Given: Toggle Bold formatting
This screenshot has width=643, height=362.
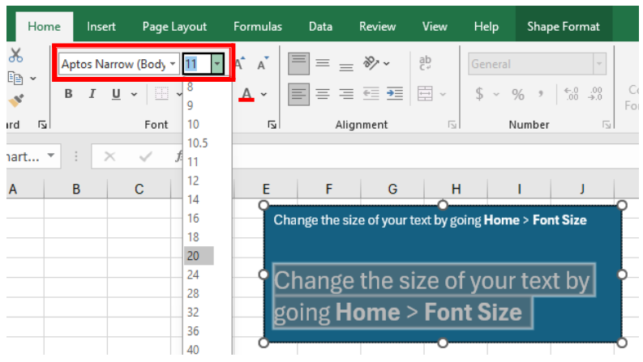Looking at the screenshot, I should (x=69, y=94).
